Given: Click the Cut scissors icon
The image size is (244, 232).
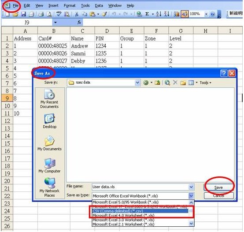Looking at the screenshot, I should [x=77, y=14].
